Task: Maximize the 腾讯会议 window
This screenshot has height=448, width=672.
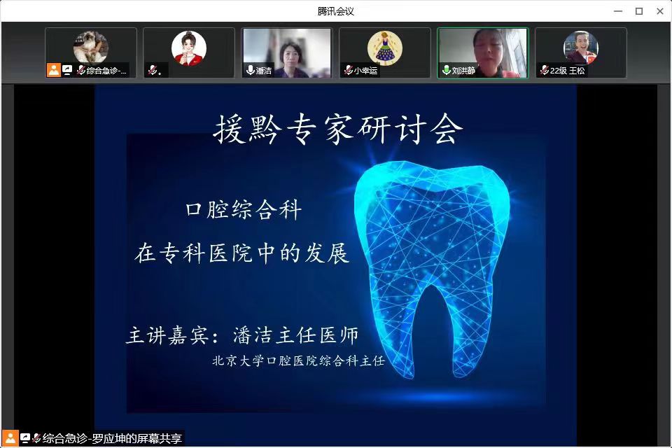Action: tap(639, 10)
